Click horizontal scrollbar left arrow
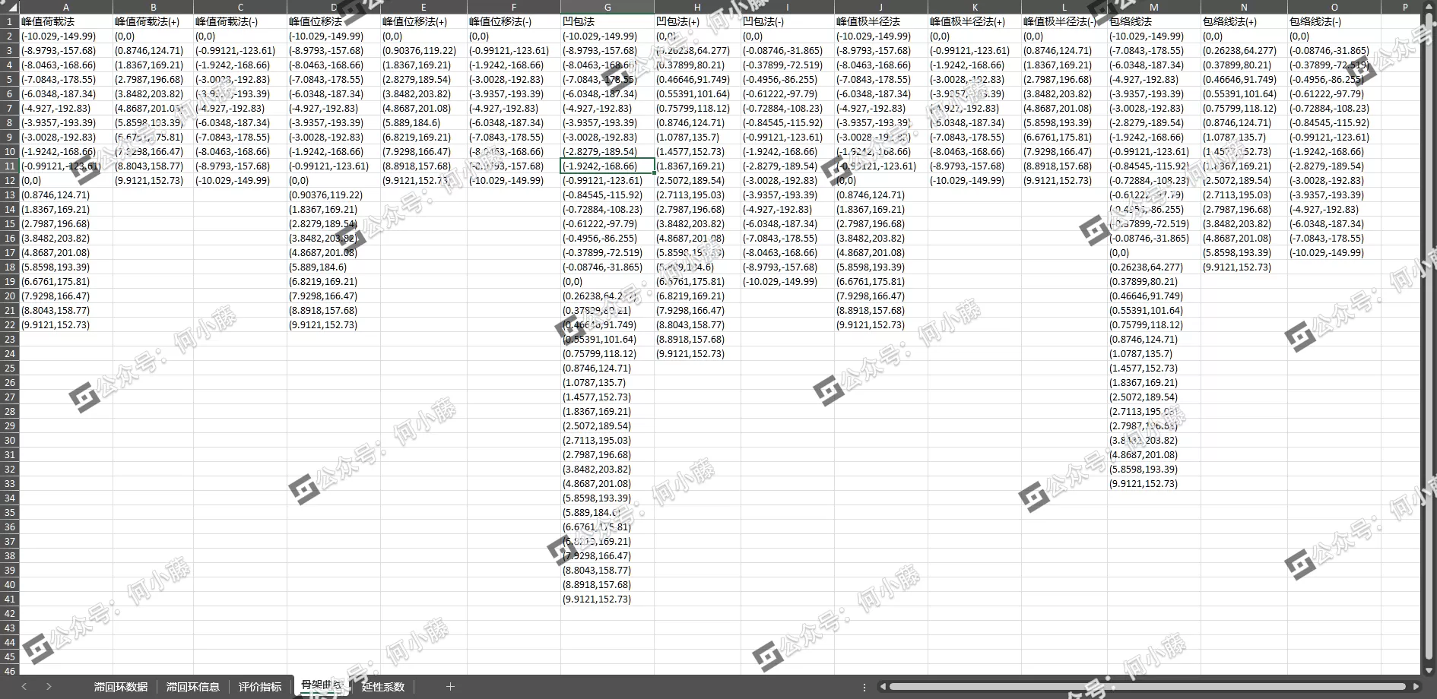The height and width of the screenshot is (699, 1437). tap(883, 687)
